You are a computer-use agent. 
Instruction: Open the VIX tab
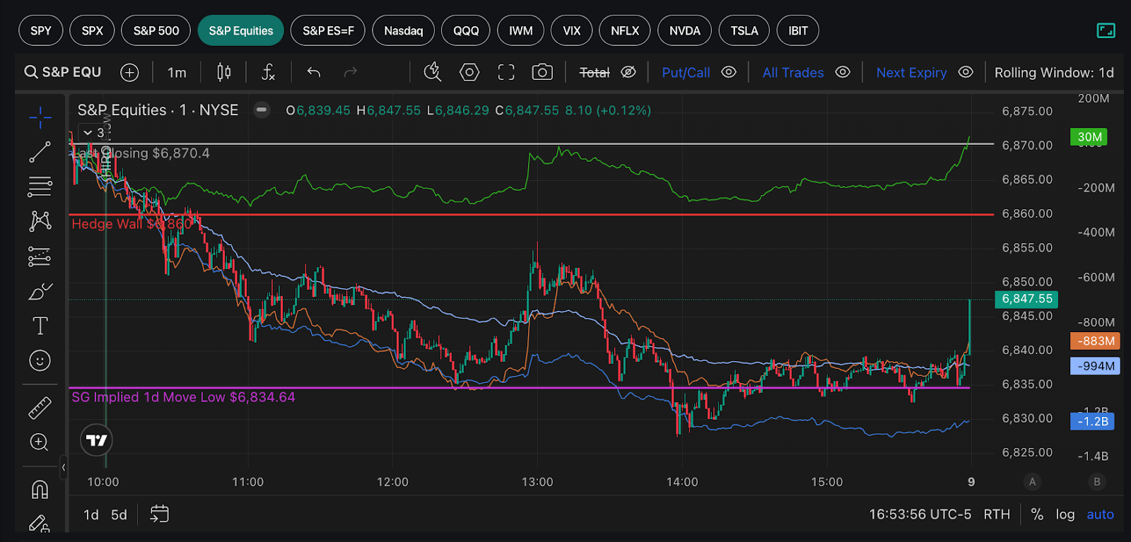coord(572,30)
